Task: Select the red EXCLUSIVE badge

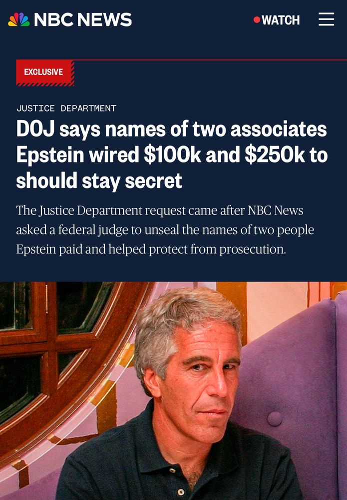Action: tap(45, 72)
